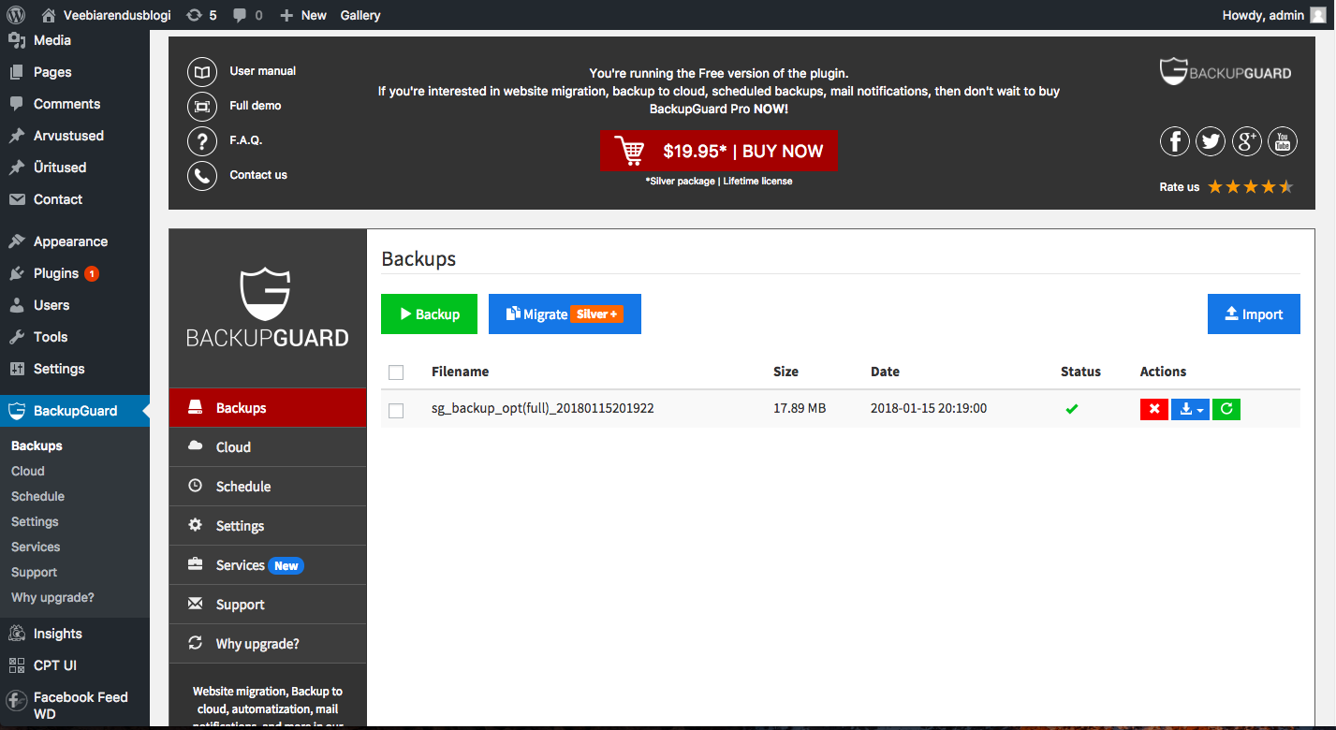
Task: Open Facebook Feed WD in the sidebar
Action: tap(75, 706)
